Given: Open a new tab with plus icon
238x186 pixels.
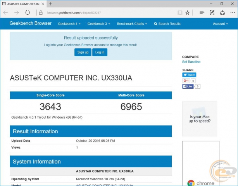Looking at the screenshot, I should (x=50, y=4).
